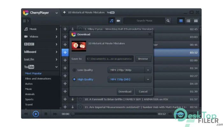223x127 pixels.
Task: Switch to music search mode icon
Action: (111, 21)
